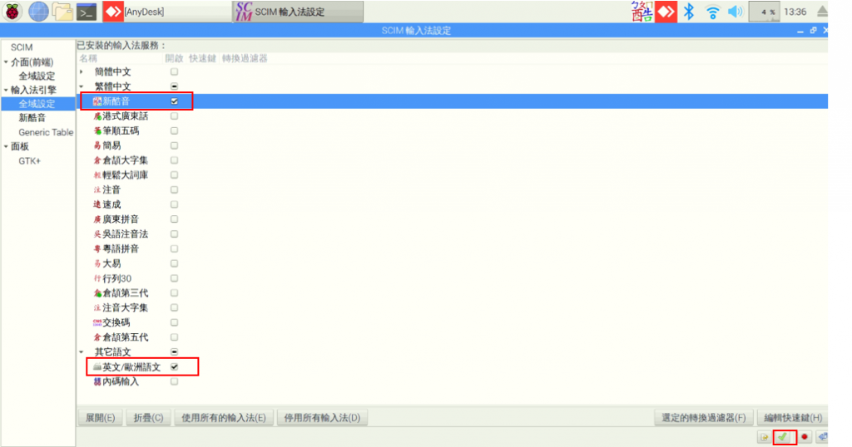The image size is (852, 447).
Task: Click the 酷音 input method tray icon
Action: click(x=641, y=12)
